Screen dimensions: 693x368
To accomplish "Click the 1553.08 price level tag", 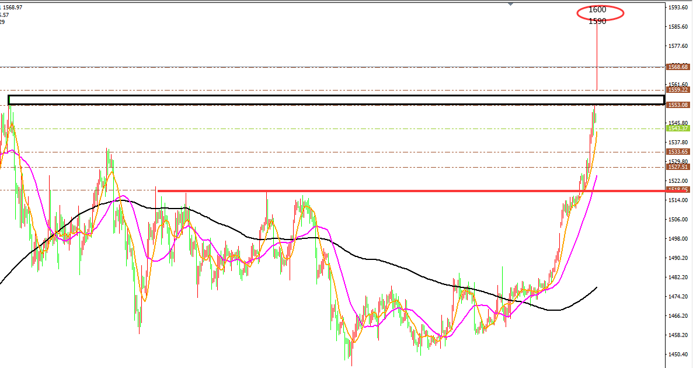I will tap(678, 105).
